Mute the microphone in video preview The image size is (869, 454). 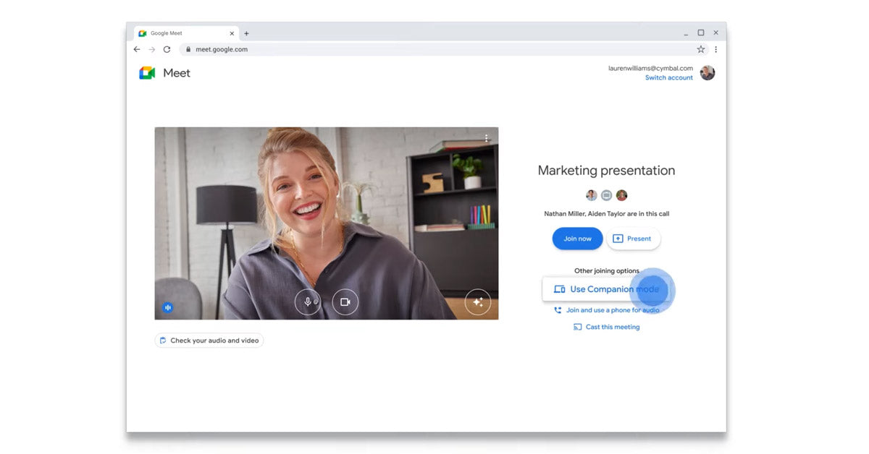click(308, 302)
